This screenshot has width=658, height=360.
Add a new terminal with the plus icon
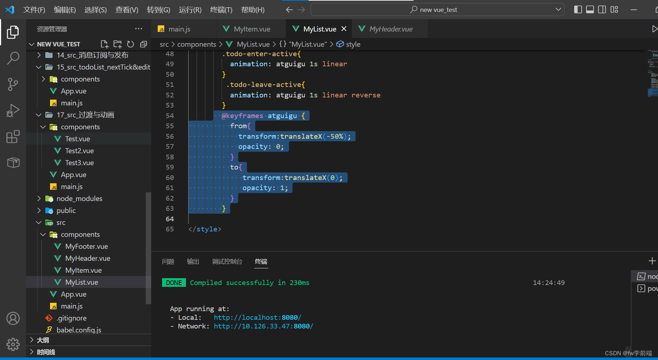[x=652, y=260]
